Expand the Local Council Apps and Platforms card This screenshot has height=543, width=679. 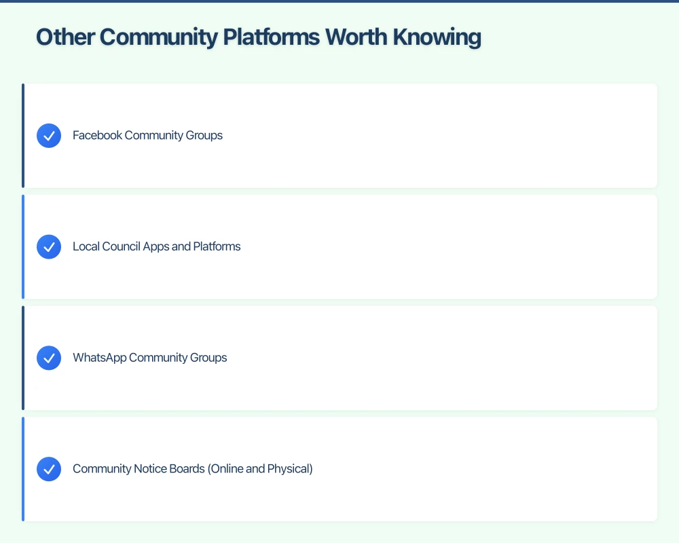pyautogui.click(x=339, y=246)
